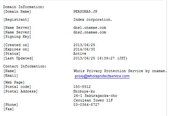
Task: Click the Domain Information heading
Action: click(24, 7)
